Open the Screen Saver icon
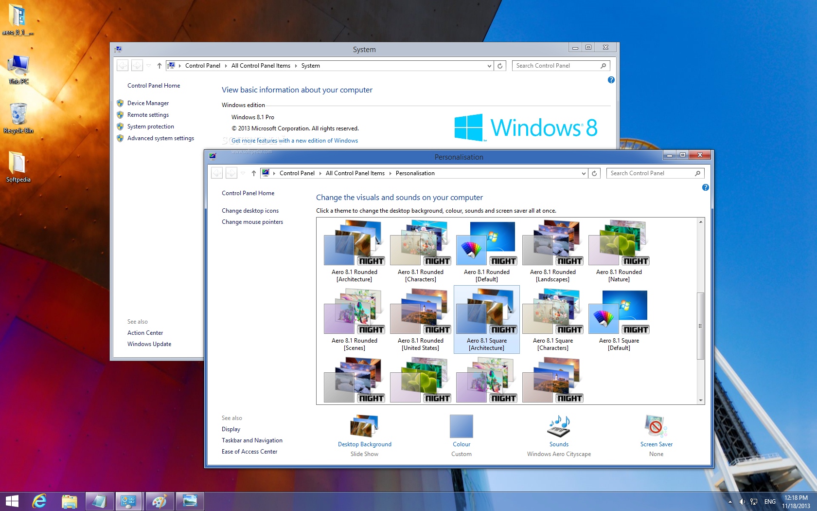Image resolution: width=817 pixels, height=511 pixels. tap(656, 426)
